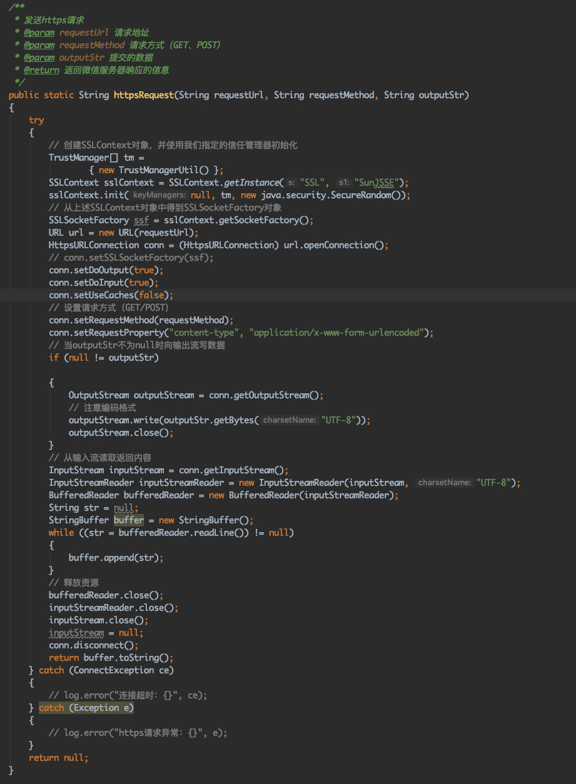Click the "application/x-www-form-urlencoded" string
The height and width of the screenshot is (784, 576).
pos(338,333)
